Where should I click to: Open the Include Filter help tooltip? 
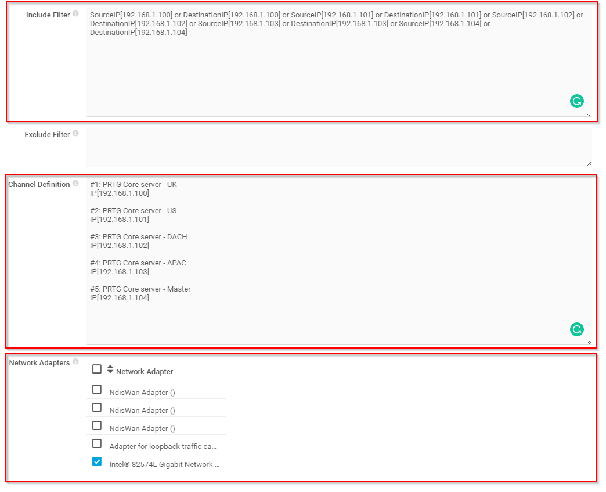76,12
